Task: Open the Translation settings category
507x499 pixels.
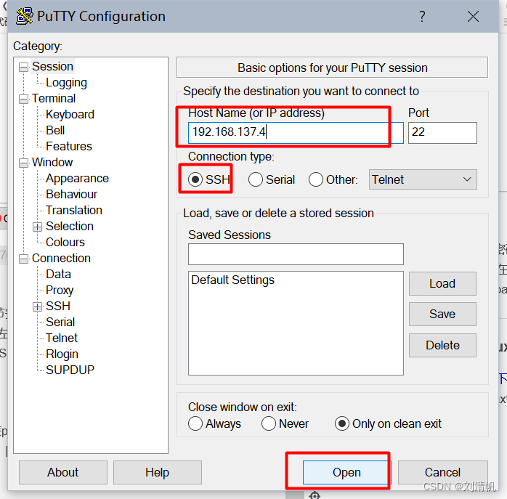Action: 73,210
